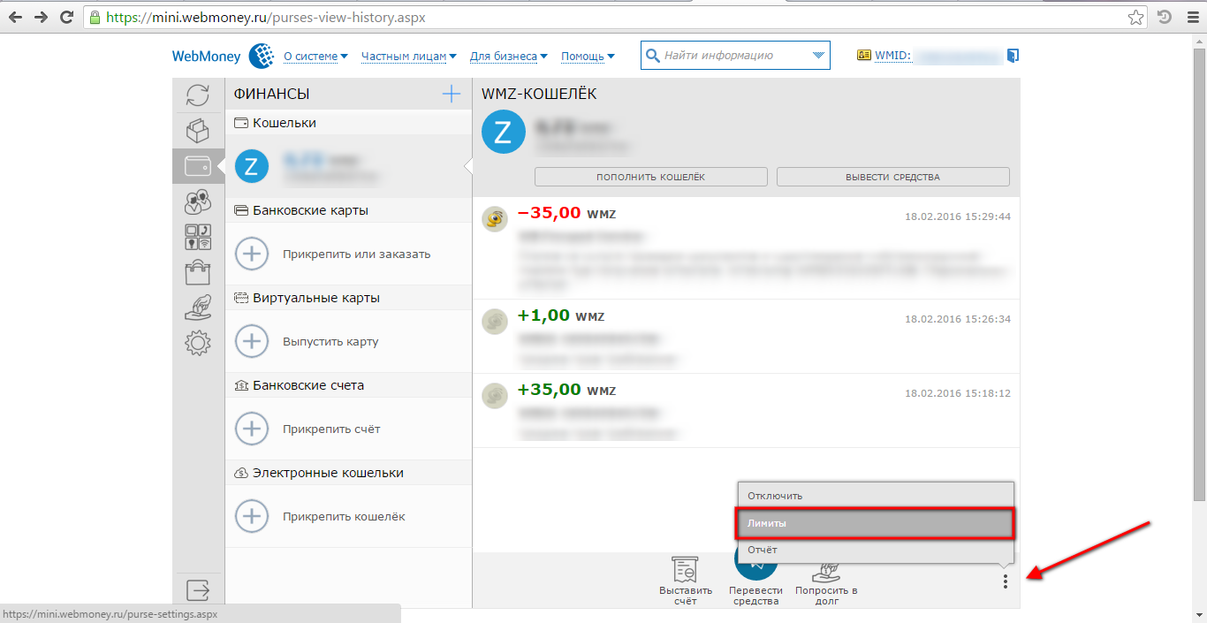Click the −35,00 WMZ transaction avatar icon

(x=495, y=219)
